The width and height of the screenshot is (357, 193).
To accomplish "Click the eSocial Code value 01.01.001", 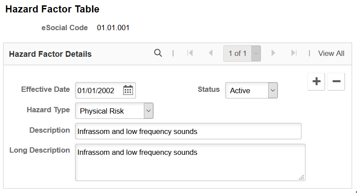I will pyautogui.click(x=113, y=28).
